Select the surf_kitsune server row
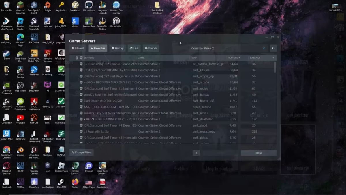This screenshot has width=346, height=195. [173, 70]
